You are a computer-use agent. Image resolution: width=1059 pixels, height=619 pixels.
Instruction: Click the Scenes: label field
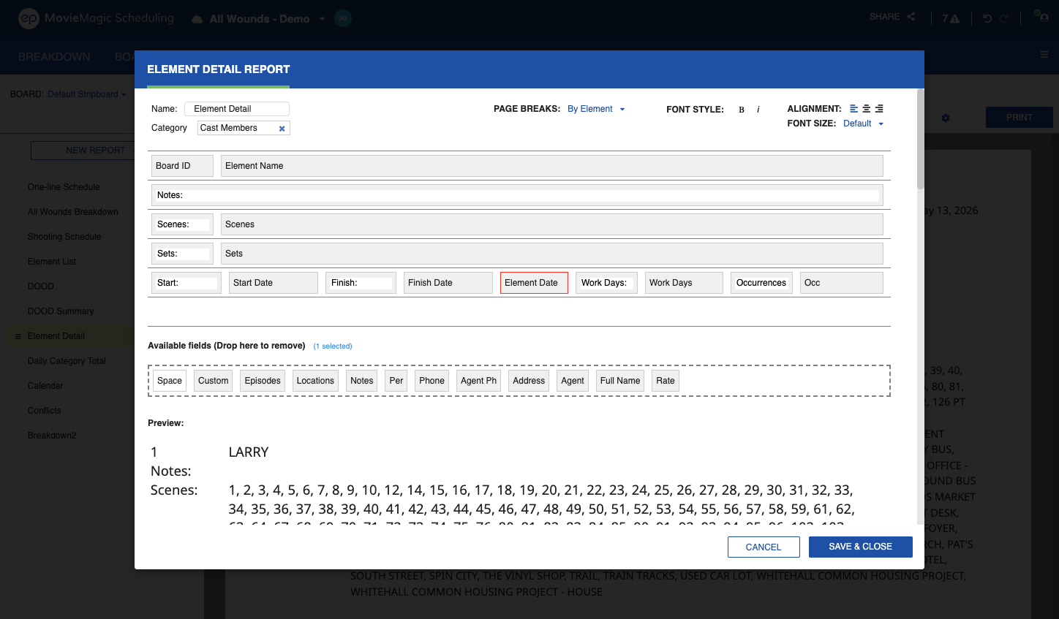182,224
